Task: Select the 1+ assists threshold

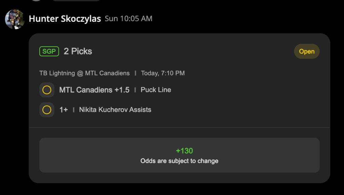Action: tap(63, 110)
